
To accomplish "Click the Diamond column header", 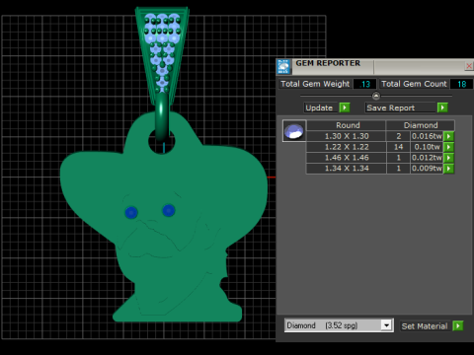I will click(421, 125).
